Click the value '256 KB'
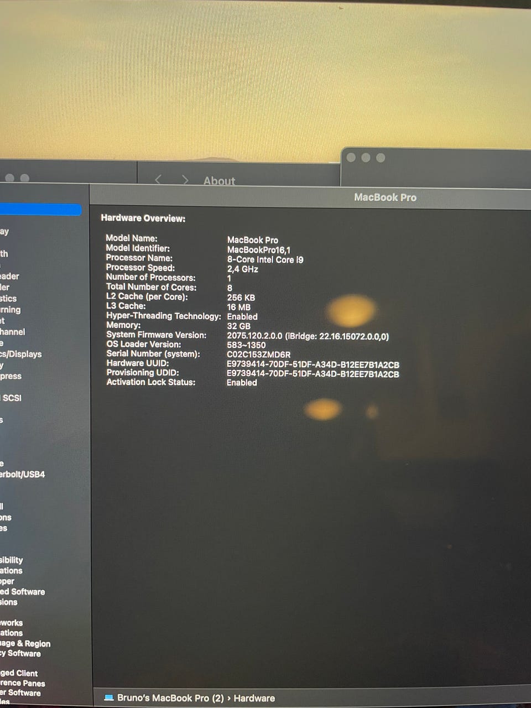This screenshot has height=708, width=531. pos(241,298)
